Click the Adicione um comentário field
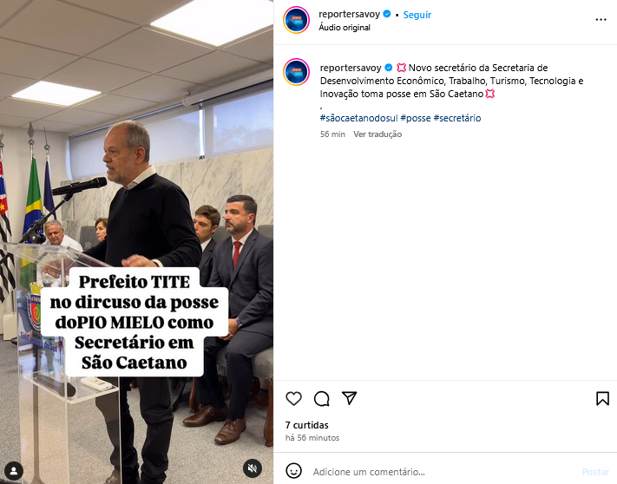 pyautogui.click(x=443, y=471)
